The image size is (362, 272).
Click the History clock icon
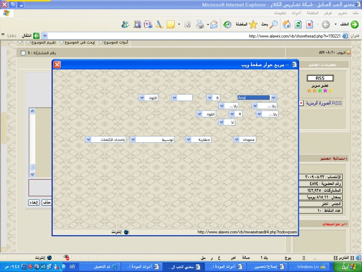coord(227,24)
